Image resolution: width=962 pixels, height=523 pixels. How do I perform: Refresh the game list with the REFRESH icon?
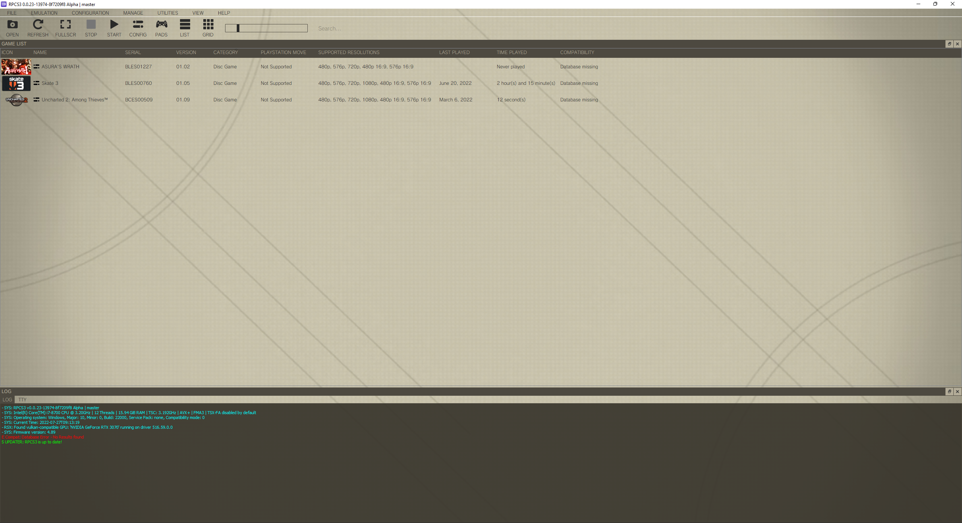pos(38,27)
